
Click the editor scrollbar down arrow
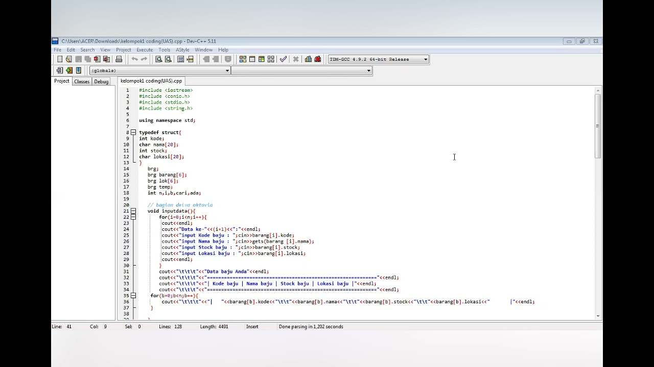(597, 316)
